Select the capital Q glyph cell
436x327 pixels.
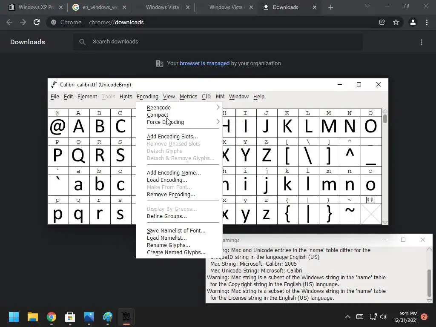tap(79, 156)
